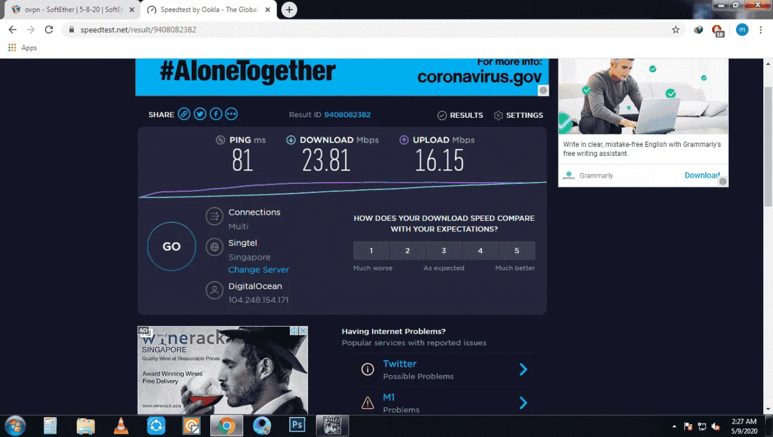Image resolution: width=773 pixels, height=437 pixels.
Task: Expand Twitter reported problems chevron
Action: [x=523, y=369]
